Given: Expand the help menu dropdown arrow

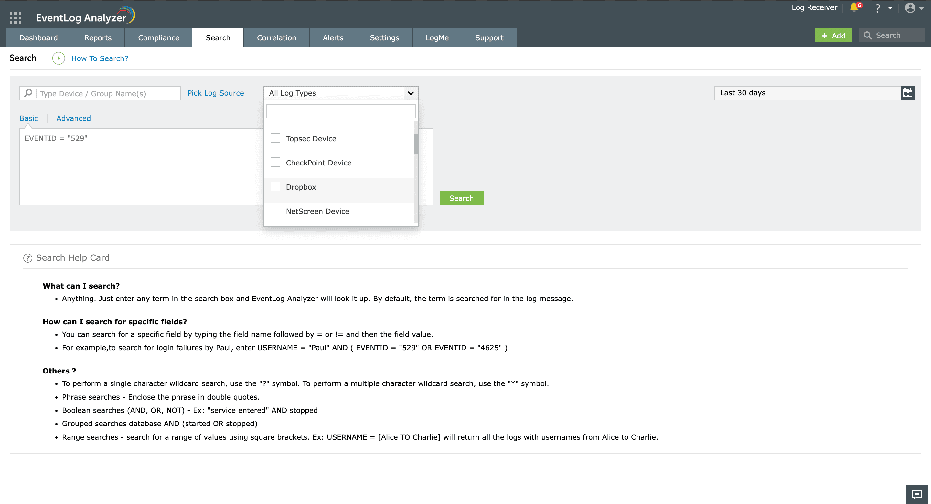Looking at the screenshot, I should [890, 8].
